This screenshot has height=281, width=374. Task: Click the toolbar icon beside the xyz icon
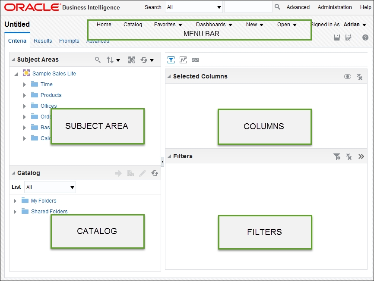click(x=183, y=60)
